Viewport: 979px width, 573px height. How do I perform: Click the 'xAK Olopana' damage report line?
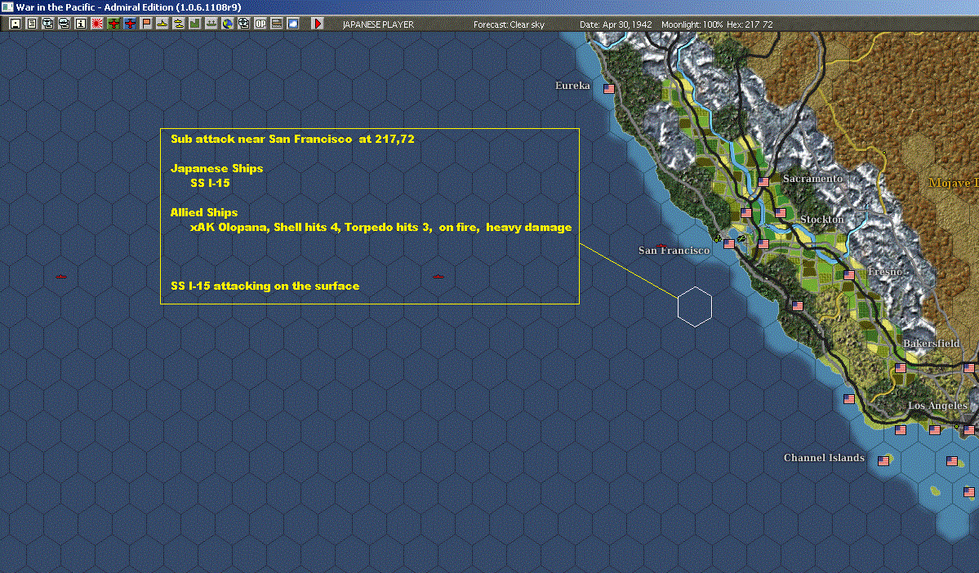(x=380, y=227)
